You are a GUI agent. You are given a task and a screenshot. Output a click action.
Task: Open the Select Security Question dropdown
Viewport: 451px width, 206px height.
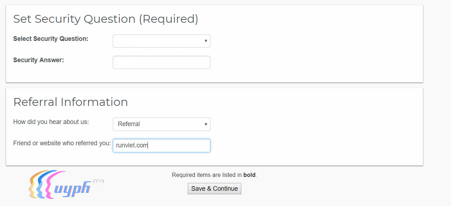(161, 41)
